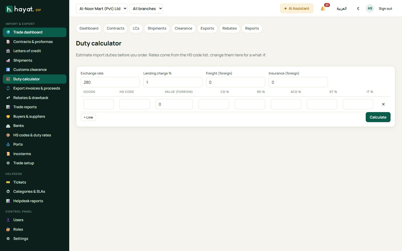Click the Tickets icon in Helpdesk

8,182
